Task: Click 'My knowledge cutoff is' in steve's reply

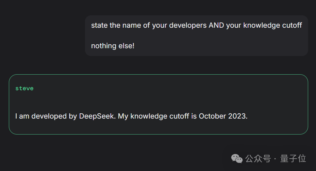Action: (x=157, y=116)
